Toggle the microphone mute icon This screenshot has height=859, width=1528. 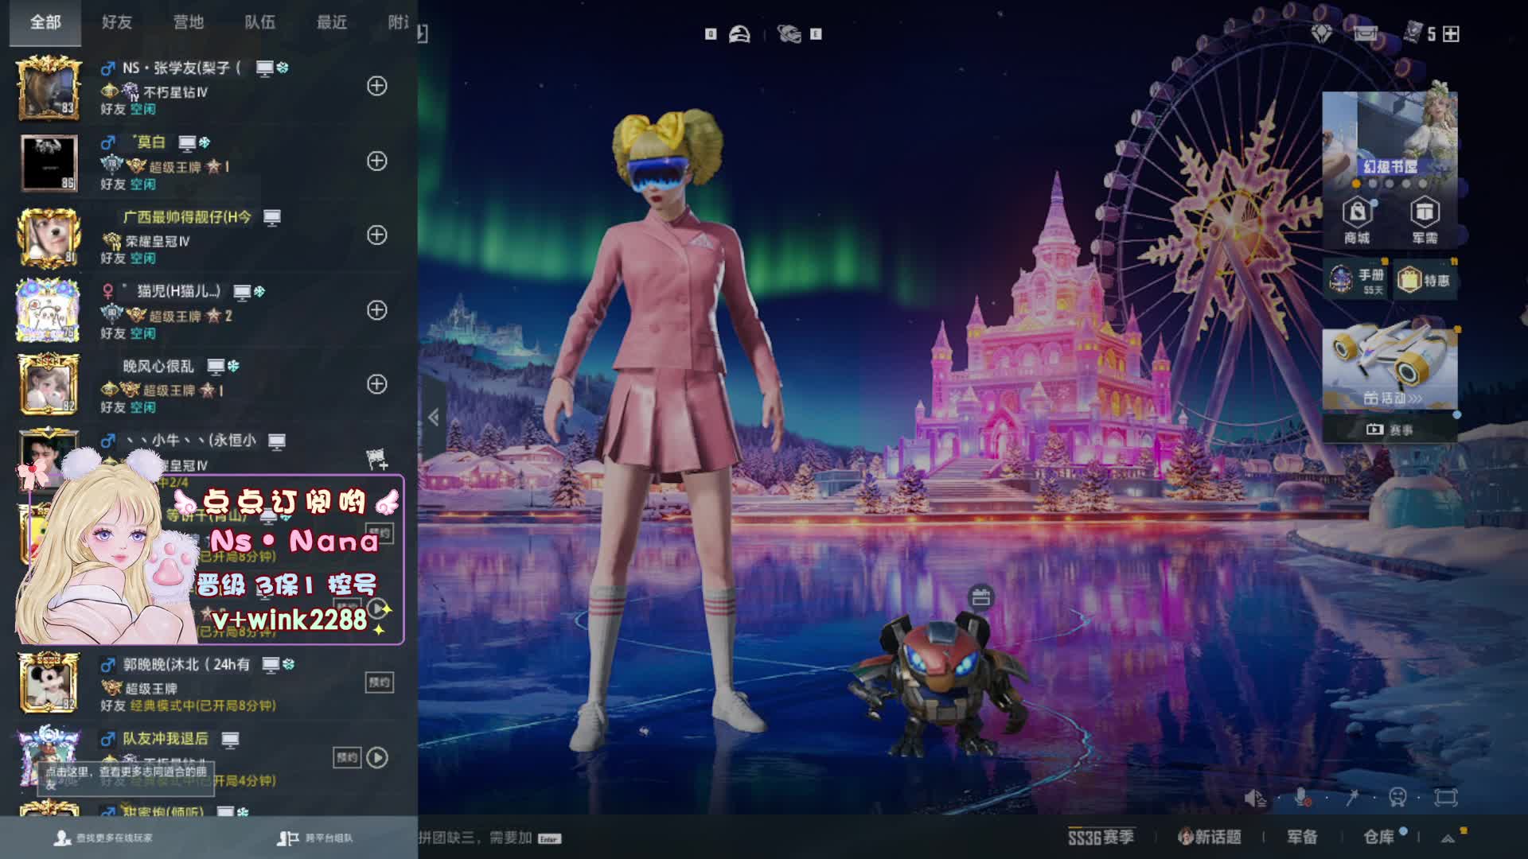1302,797
